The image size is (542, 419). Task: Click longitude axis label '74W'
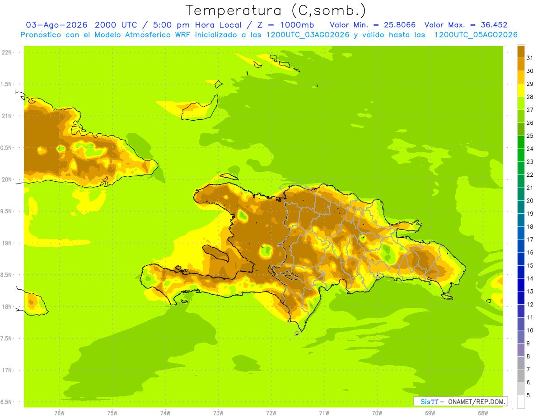(165, 413)
